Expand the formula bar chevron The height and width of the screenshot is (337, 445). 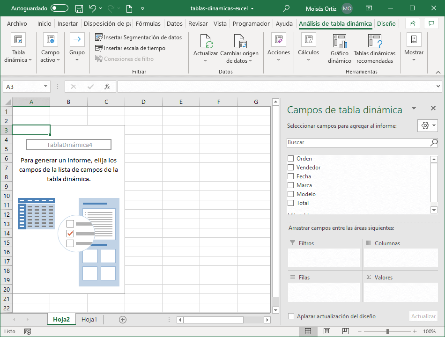pyautogui.click(x=438, y=86)
